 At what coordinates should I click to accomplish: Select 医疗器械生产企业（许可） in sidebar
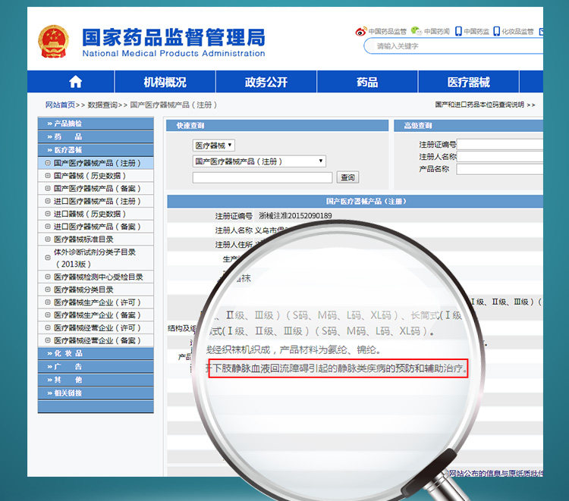[x=97, y=302]
